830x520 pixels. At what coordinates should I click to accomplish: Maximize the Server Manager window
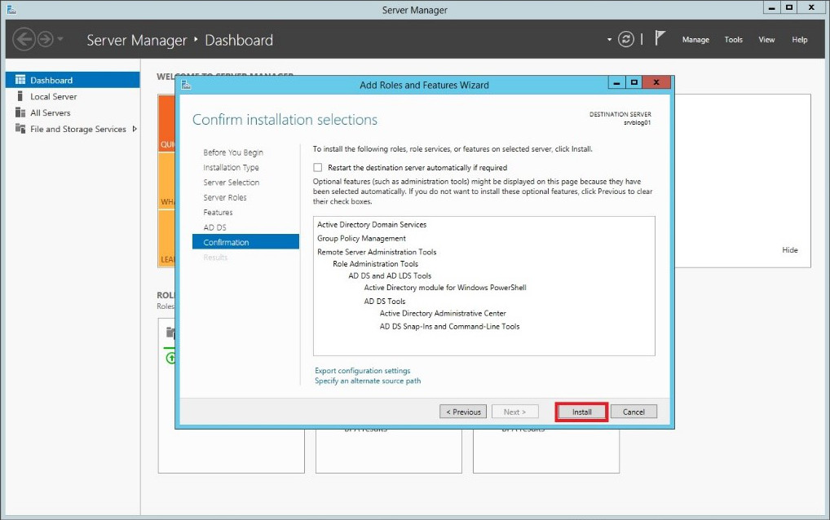(789, 7)
